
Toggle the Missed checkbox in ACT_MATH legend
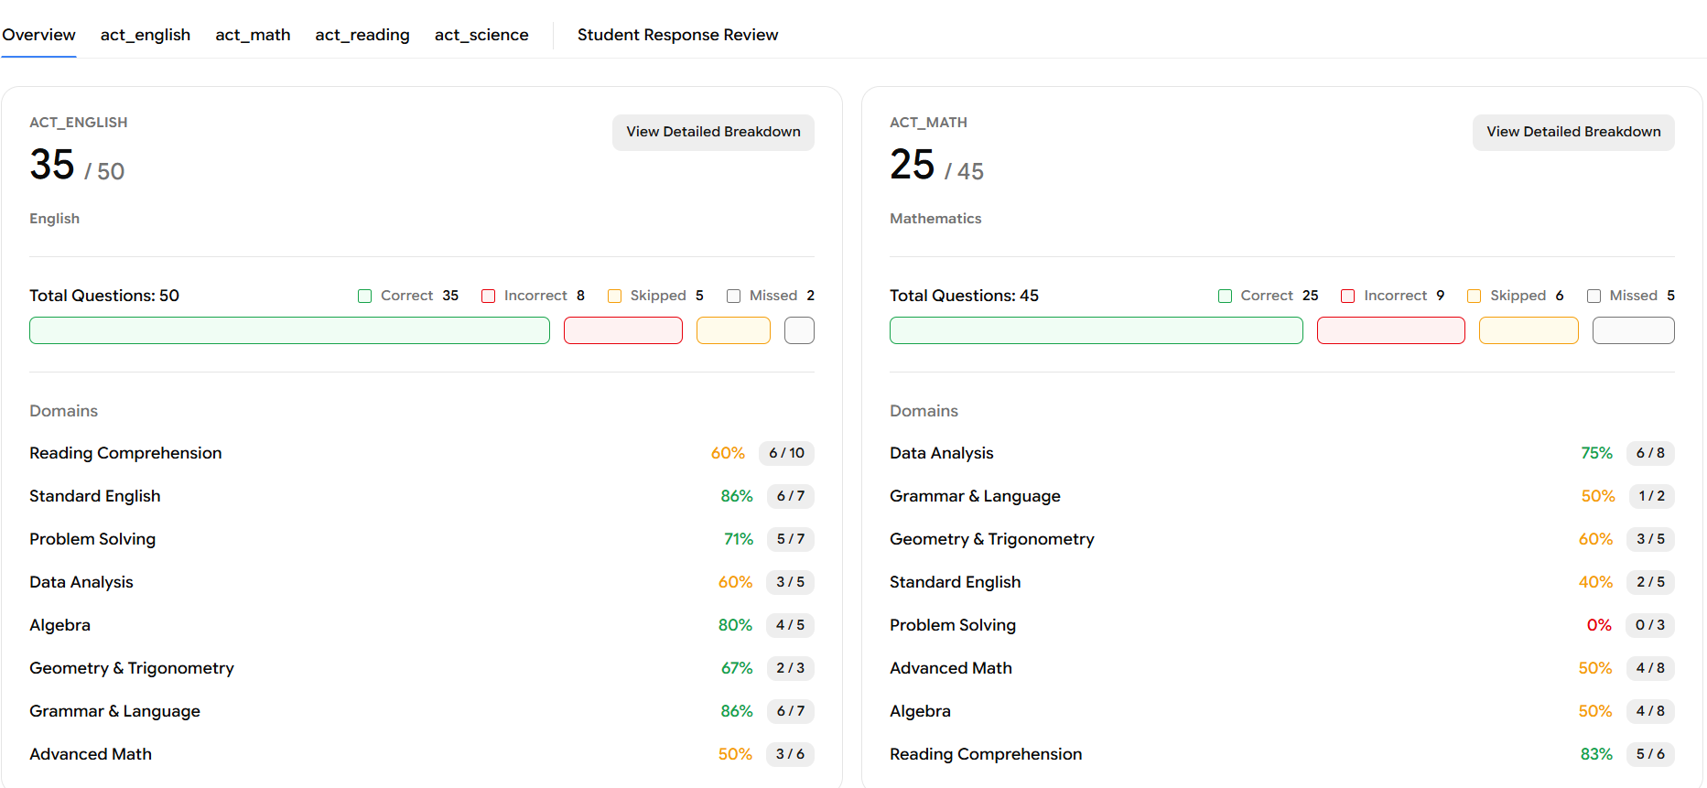[x=1594, y=296]
